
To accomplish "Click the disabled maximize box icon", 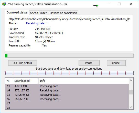I will (x=119, y=4).
